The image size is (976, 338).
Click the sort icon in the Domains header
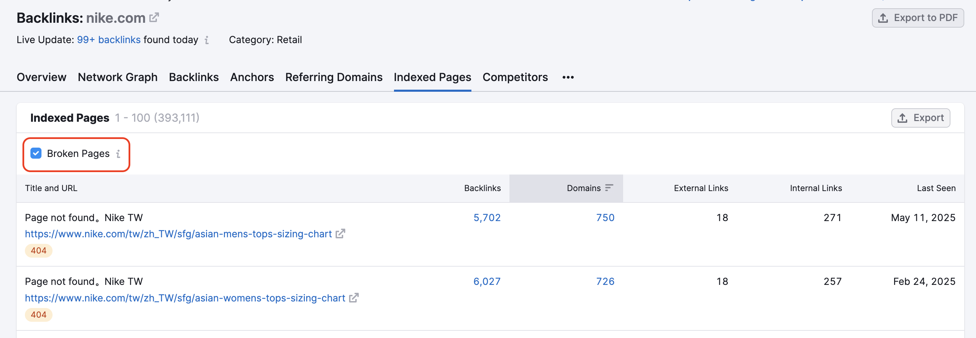coord(610,187)
